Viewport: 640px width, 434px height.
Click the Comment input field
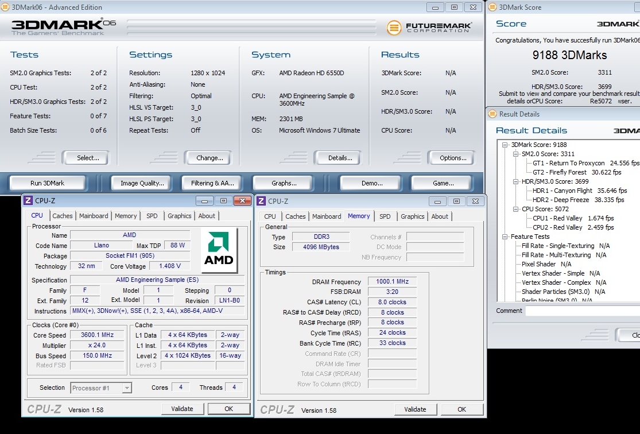pyautogui.click(x=583, y=311)
